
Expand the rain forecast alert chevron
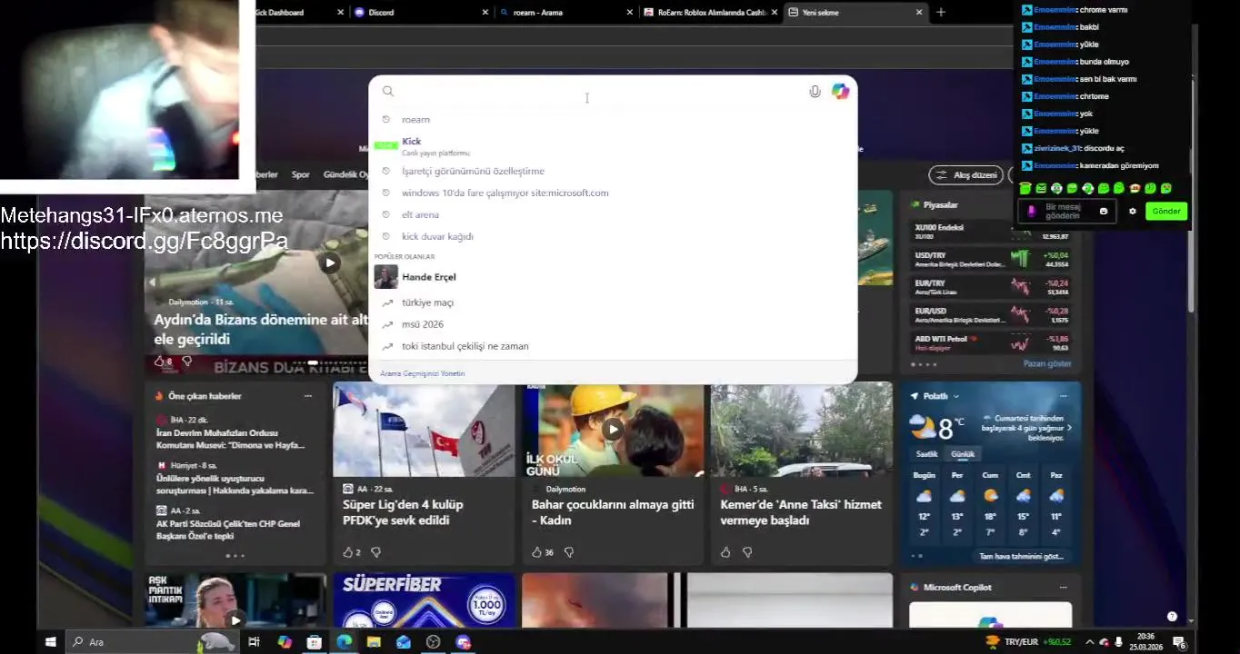pos(1069,427)
